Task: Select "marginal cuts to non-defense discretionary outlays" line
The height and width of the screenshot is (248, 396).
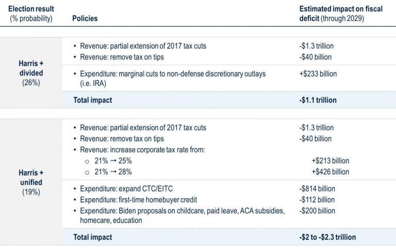Action: click(x=173, y=79)
